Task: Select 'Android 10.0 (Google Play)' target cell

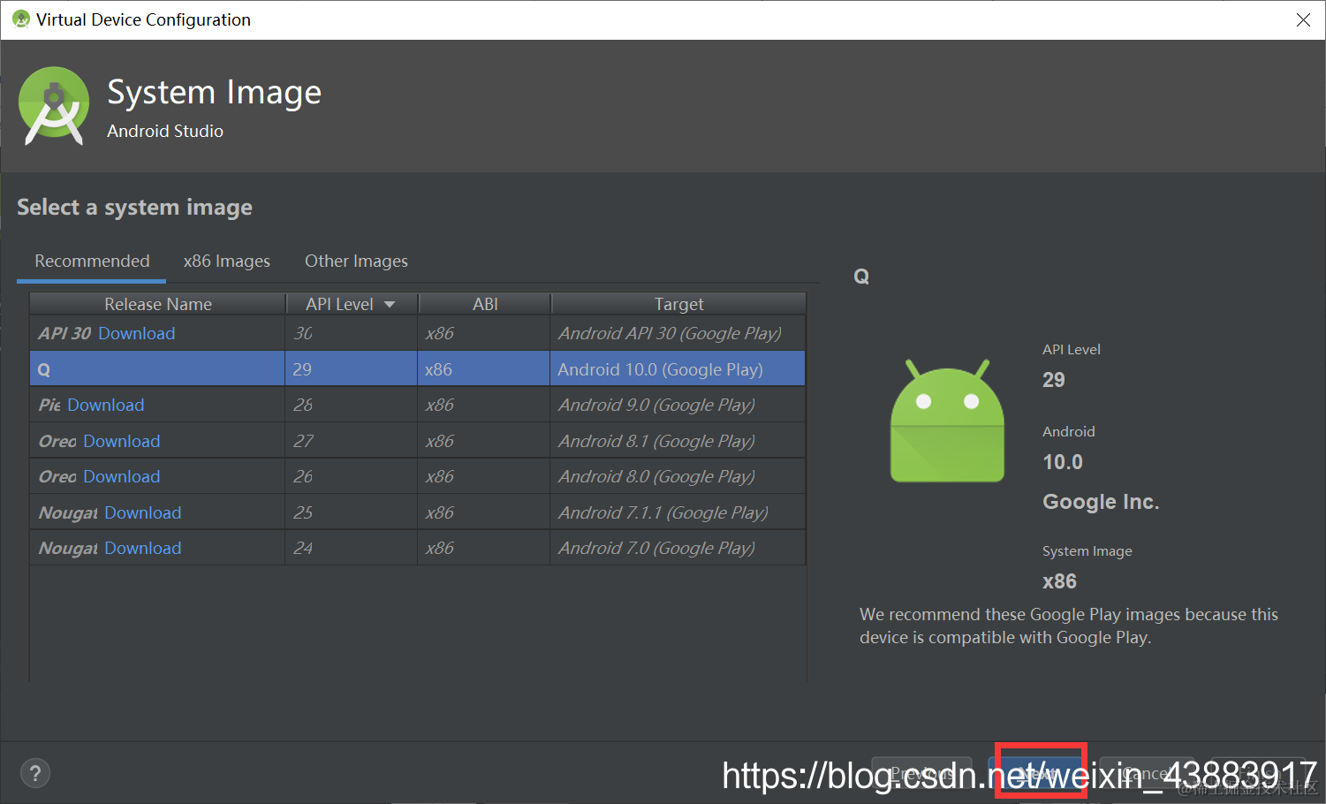Action: pos(678,369)
